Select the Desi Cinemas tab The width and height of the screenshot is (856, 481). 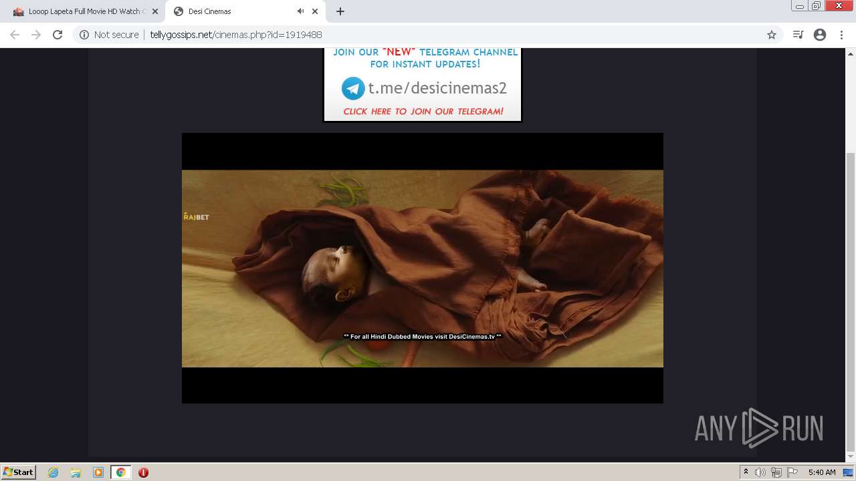pyautogui.click(x=245, y=11)
